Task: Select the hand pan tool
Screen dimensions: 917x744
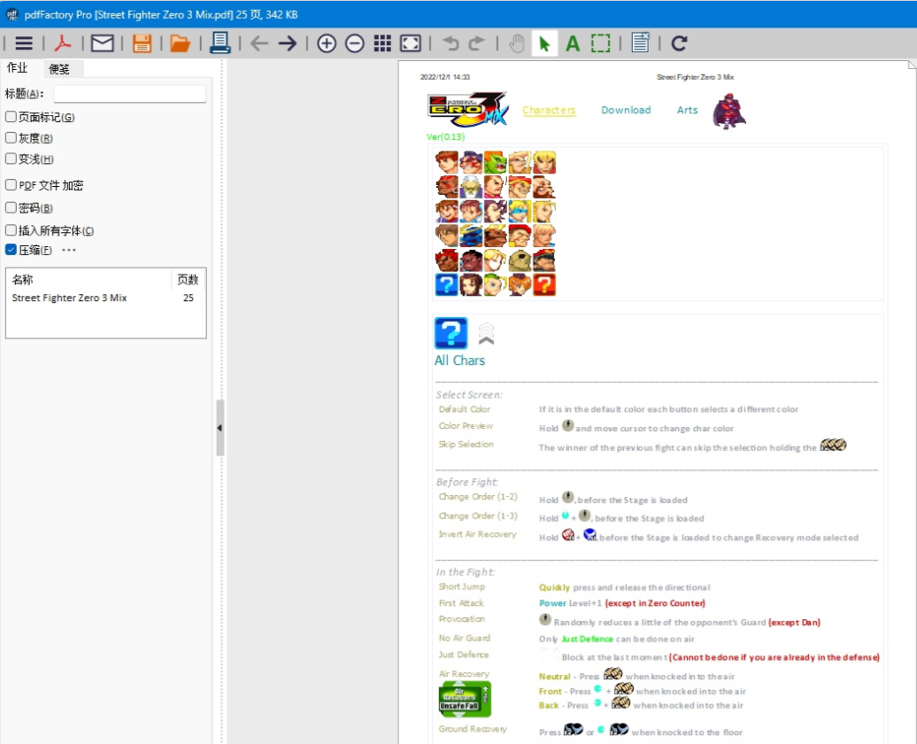Action: pyautogui.click(x=516, y=43)
